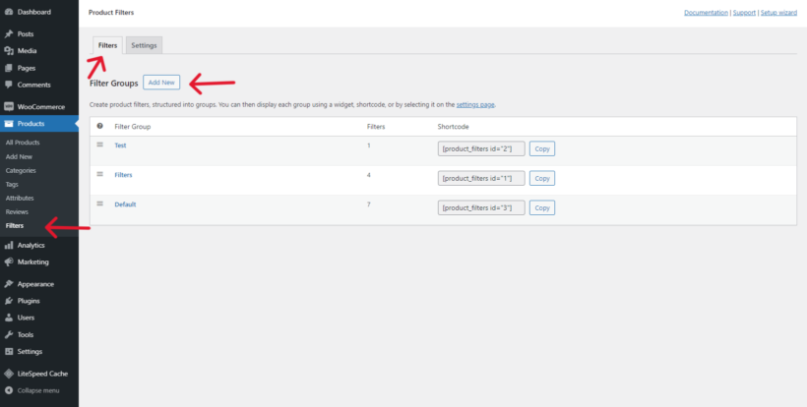Click filter count 7 in Default row
Viewport: 807px width, 407px height.
368,204
